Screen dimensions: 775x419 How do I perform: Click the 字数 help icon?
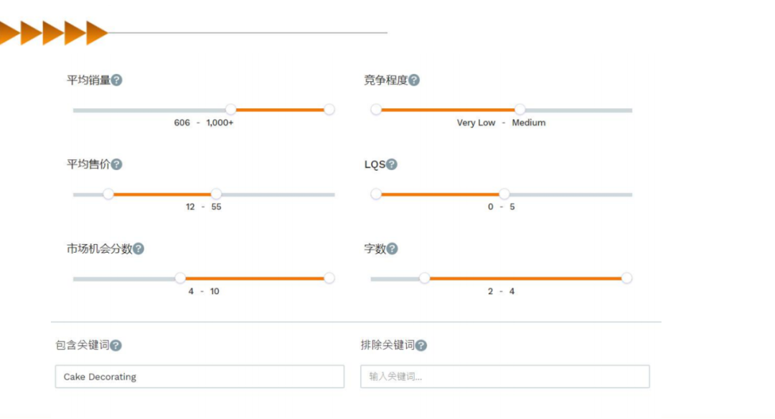[x=392, y=248]
